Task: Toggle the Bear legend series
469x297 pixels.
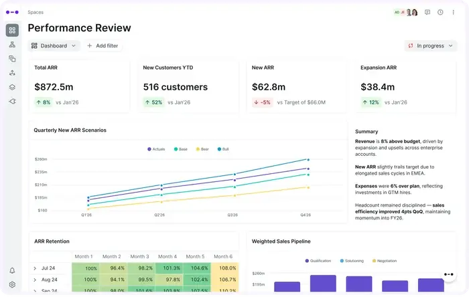Action: pos(202,149)
